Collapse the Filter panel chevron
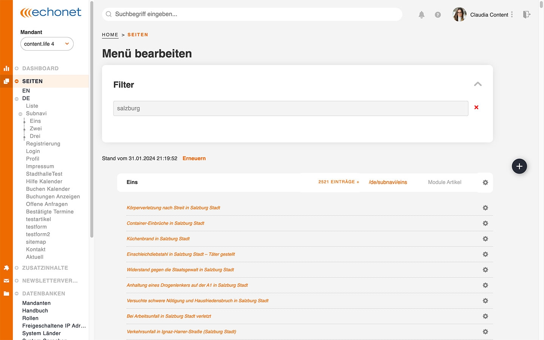Screen dimensions: 544x340 coord(478,84)
